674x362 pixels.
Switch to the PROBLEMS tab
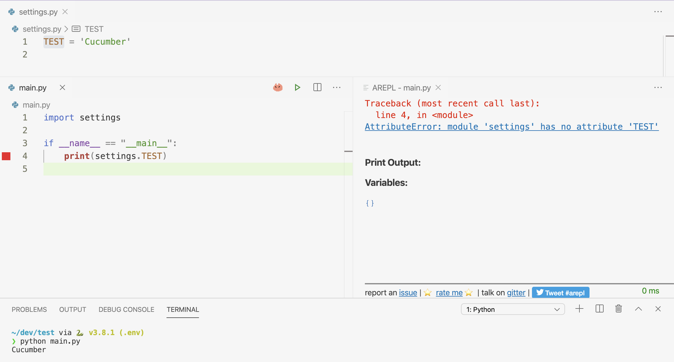coord(29,309)
